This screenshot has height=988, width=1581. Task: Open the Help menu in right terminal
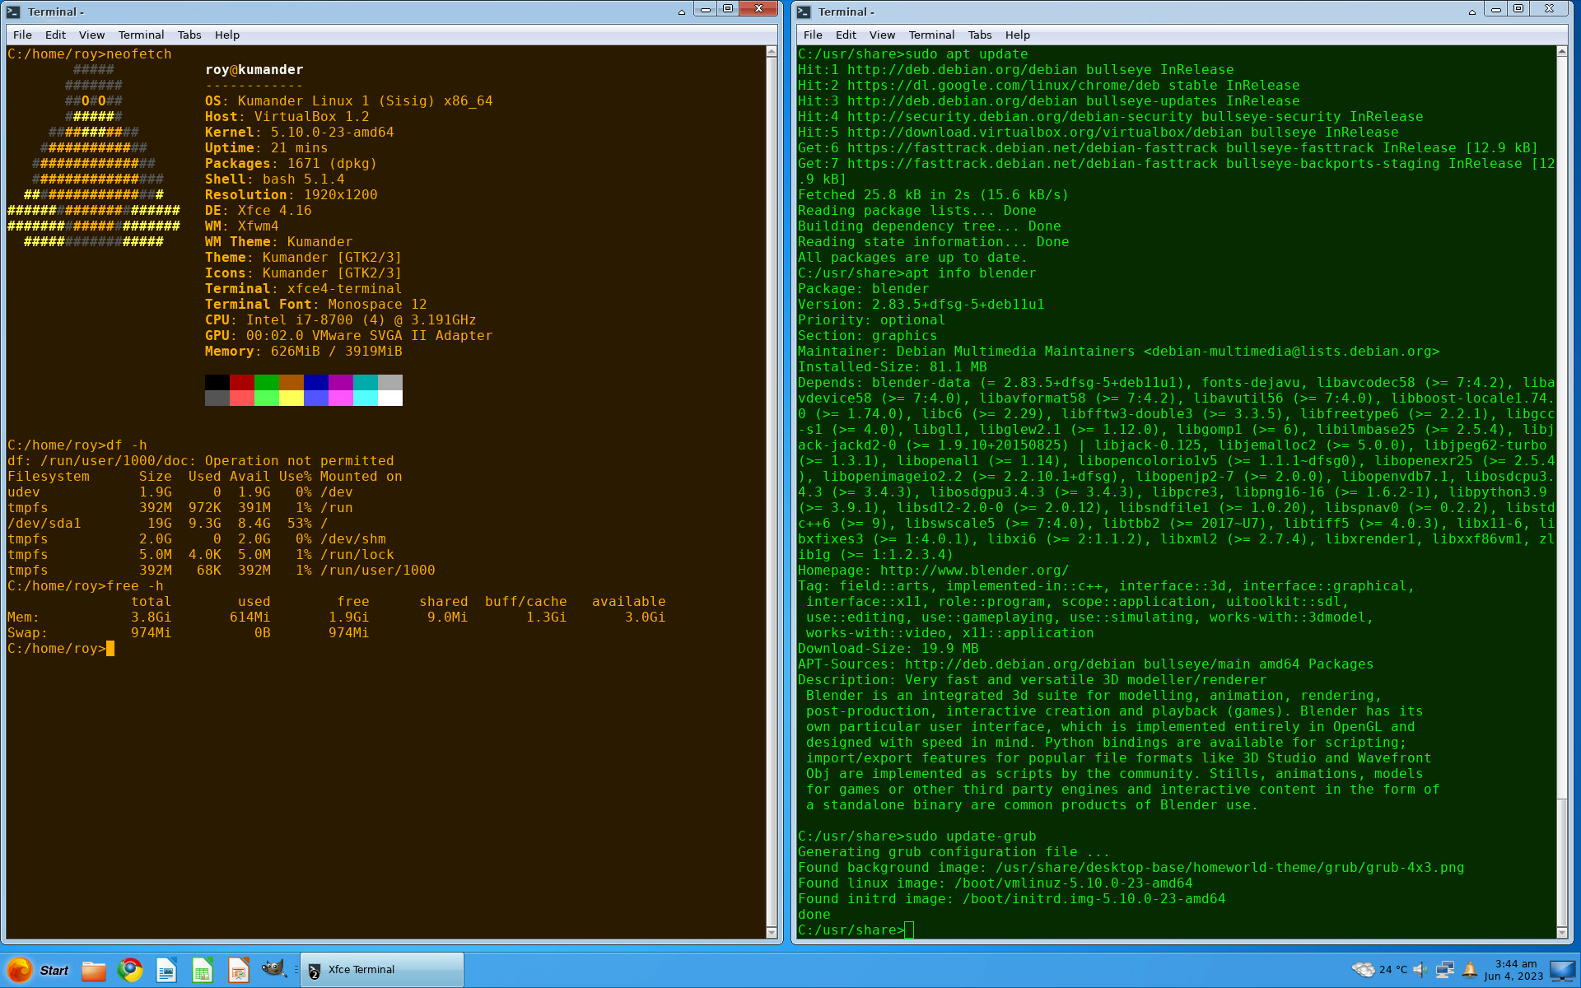click(x=1017, y=35)
